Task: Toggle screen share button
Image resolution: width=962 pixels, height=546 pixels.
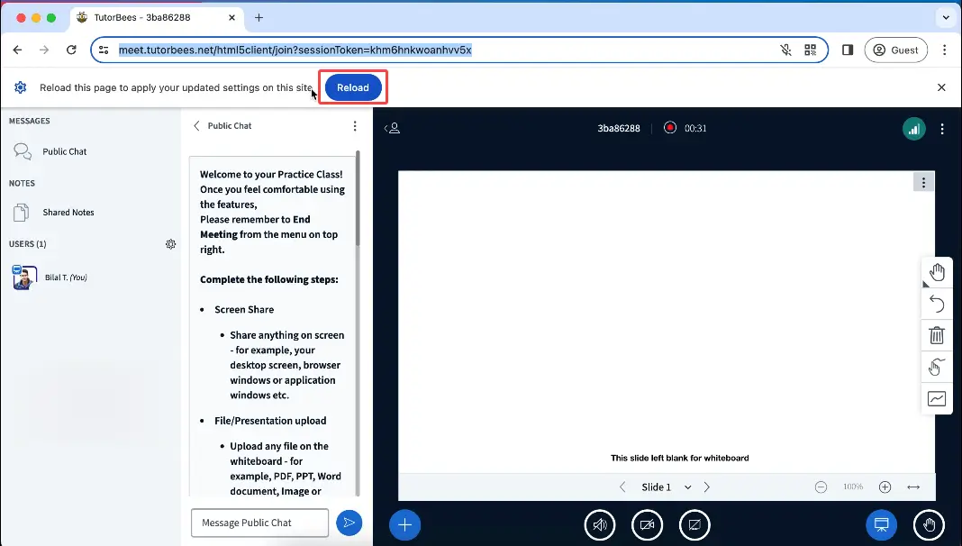Action: pyautogui.click(x=694, y=524)
